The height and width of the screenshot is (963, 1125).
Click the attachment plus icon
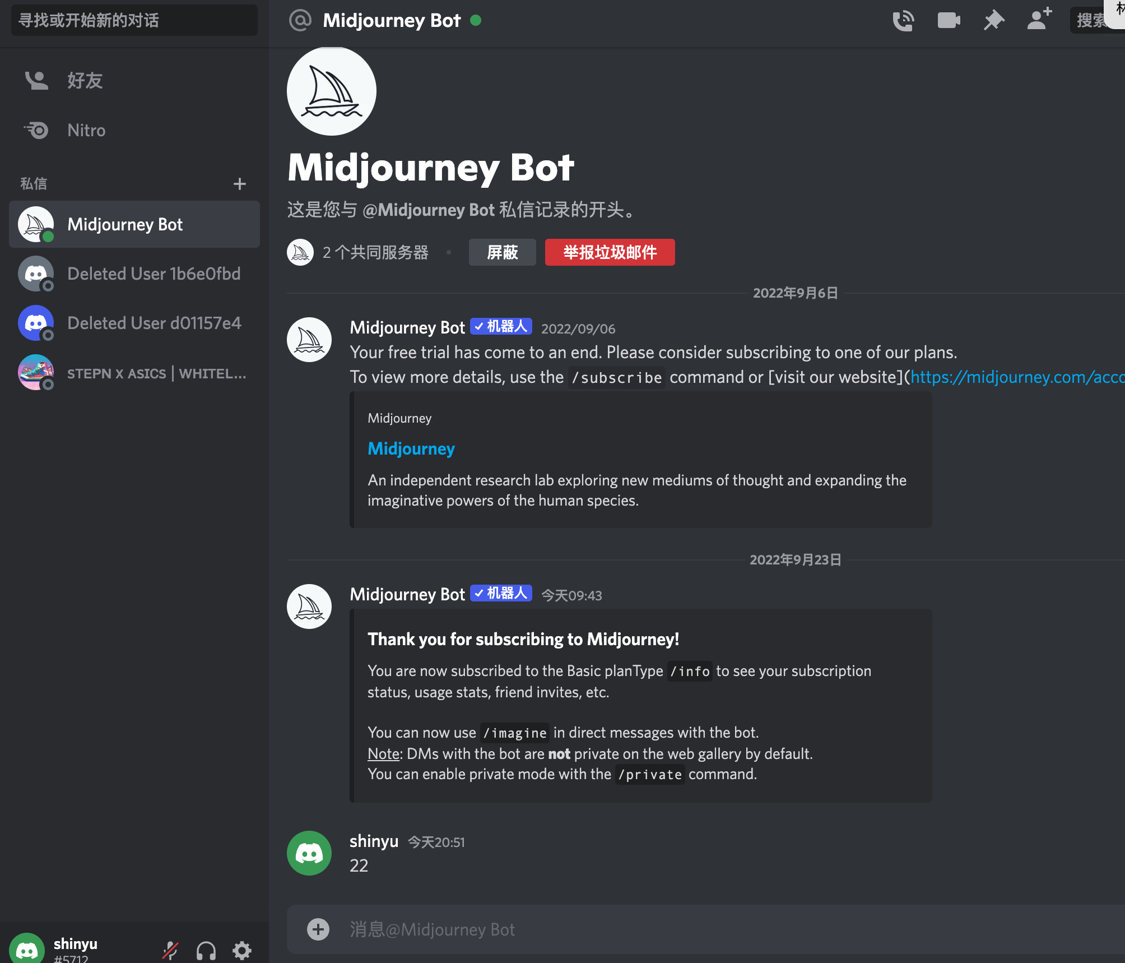point(318,929)
